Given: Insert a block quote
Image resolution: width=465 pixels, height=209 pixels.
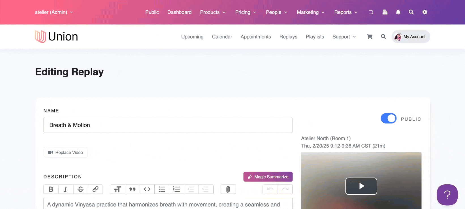Looking at the screenshot, I should [132, 189].
